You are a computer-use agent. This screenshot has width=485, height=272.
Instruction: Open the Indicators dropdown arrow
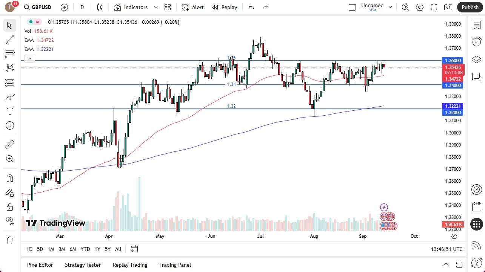point(156,7)
